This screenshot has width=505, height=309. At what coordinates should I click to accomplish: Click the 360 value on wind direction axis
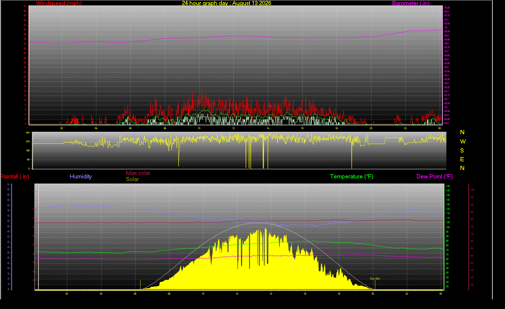(x=28, y=132)
